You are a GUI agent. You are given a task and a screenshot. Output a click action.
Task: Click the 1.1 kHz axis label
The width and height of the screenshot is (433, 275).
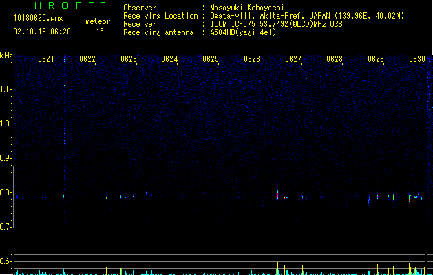pos(6,89)
